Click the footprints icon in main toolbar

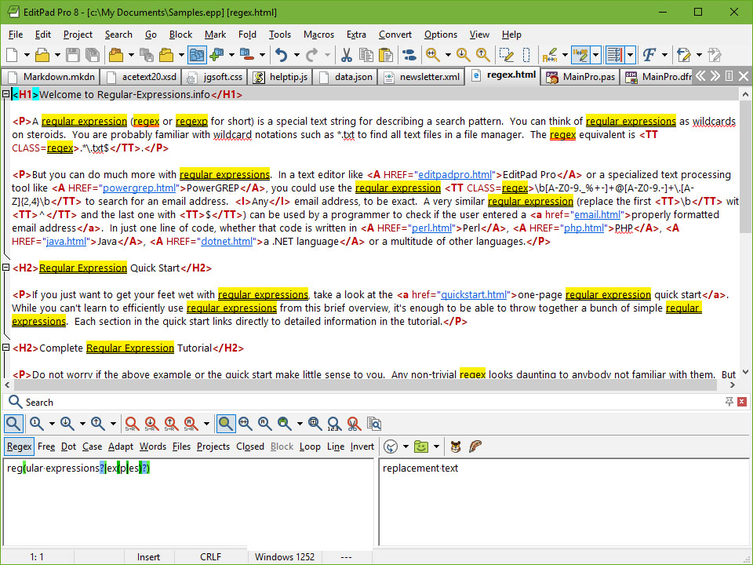[x=409, y=55]
